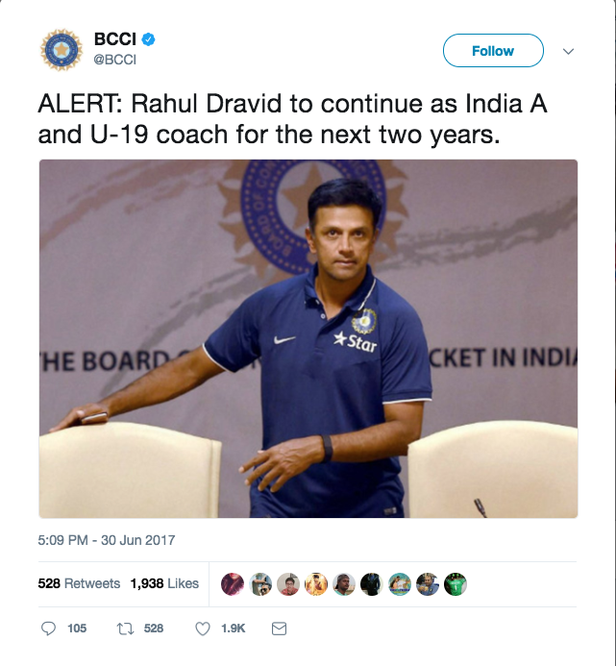Open the last green liker avatar
616x666 pixels.
point(456,584)
